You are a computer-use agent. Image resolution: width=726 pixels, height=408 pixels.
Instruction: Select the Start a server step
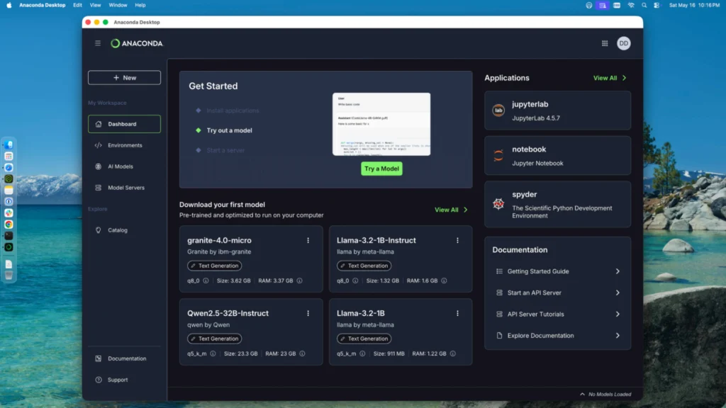click(225, 150)
